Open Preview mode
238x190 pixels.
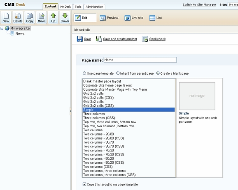109,18
